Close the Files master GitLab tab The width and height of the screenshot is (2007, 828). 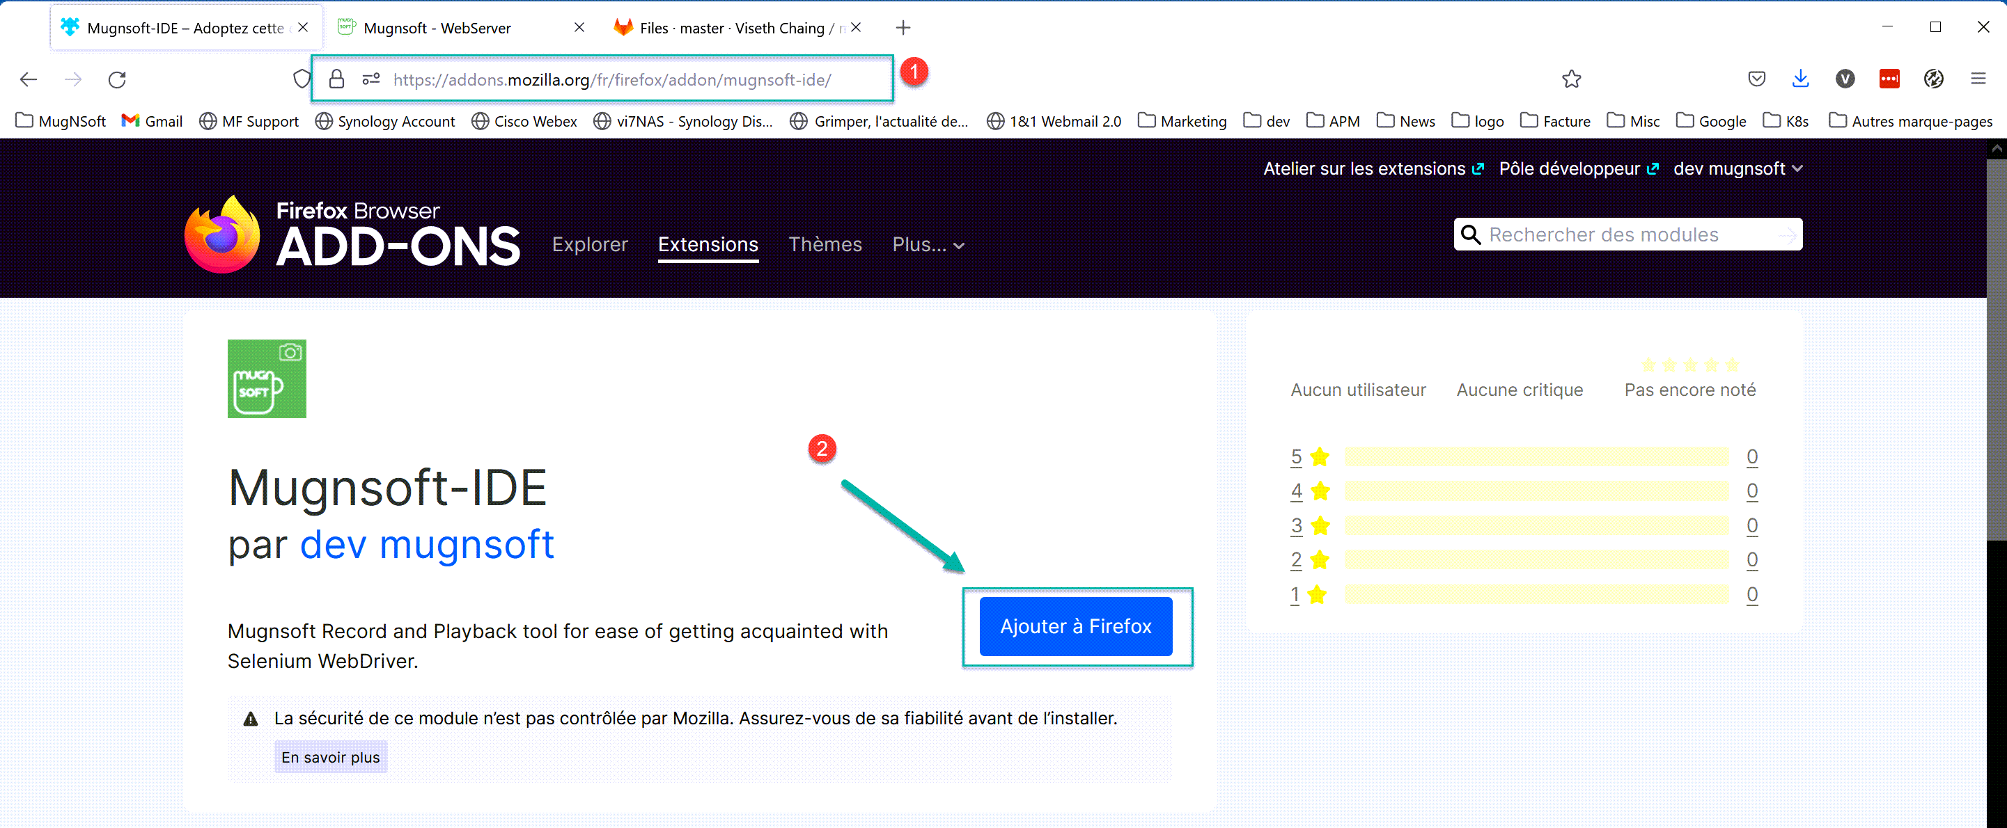(x=855, y=27)
